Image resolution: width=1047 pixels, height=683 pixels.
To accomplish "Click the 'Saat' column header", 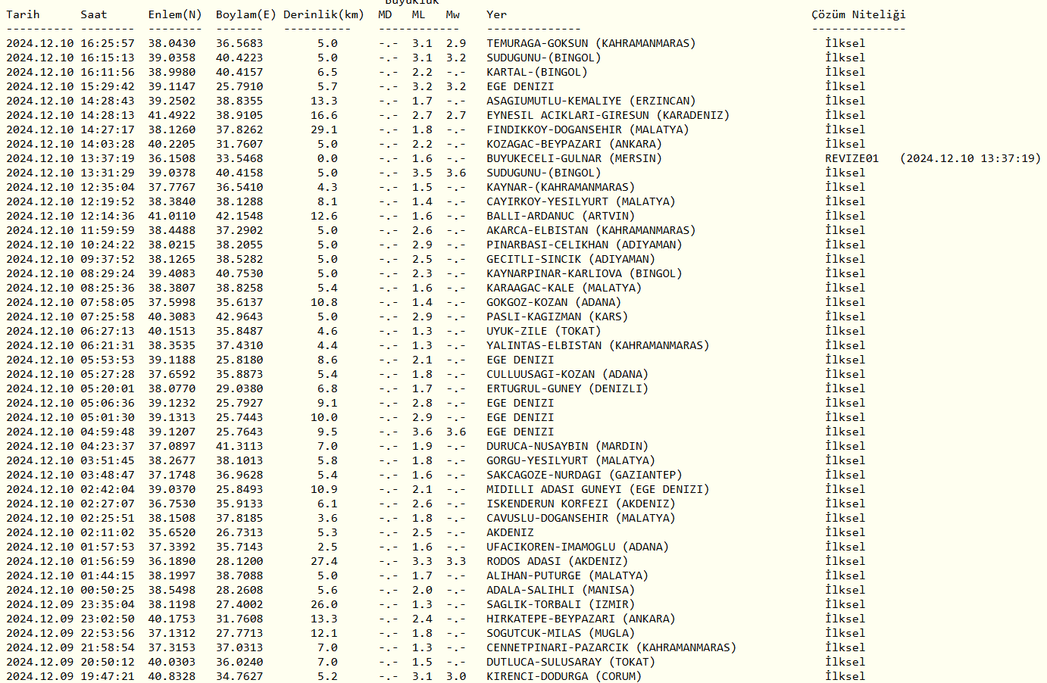I will pos(94,14).
